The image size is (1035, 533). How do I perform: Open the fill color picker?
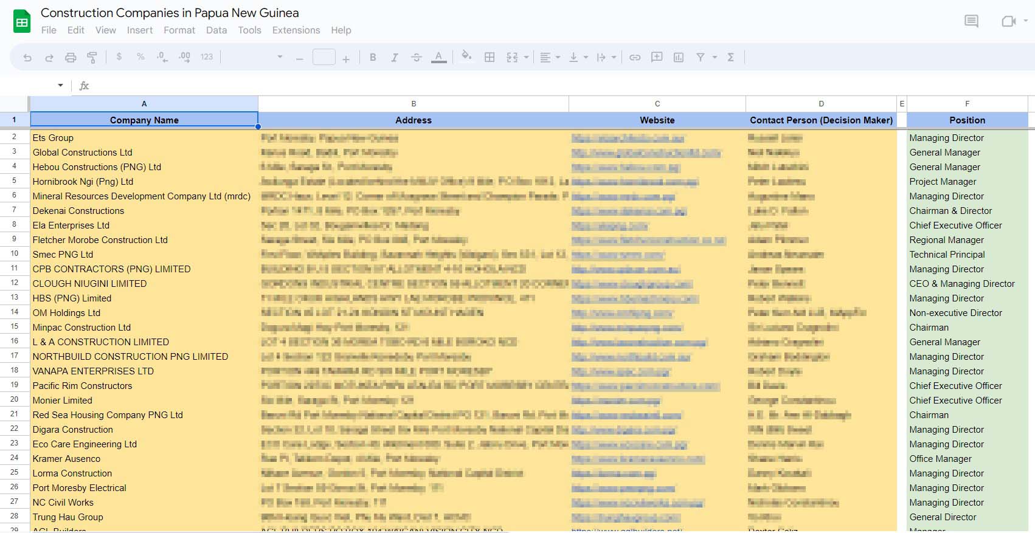pyautogui.click(x=466, y=57)
